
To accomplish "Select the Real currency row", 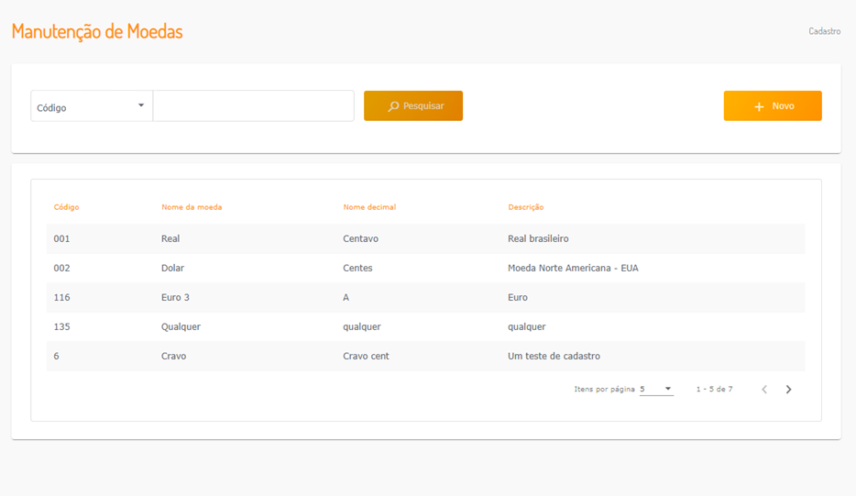I will click(425, 238).
